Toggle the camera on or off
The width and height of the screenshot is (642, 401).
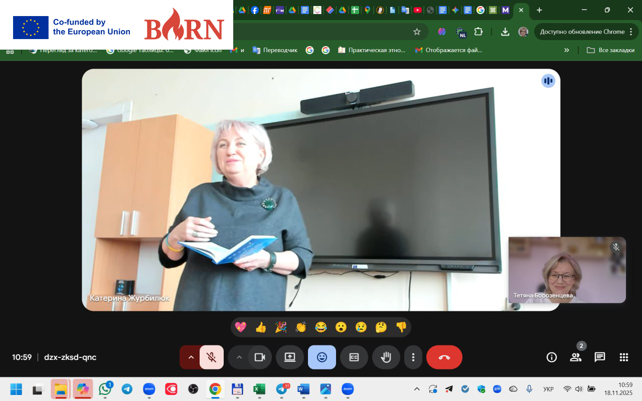coord(259,357)
